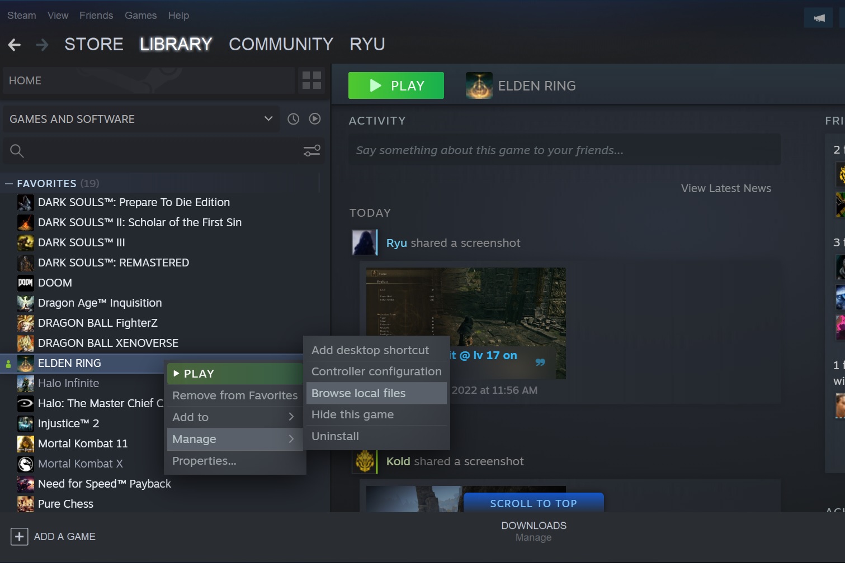
Task: Sort library by recent activity clock icon
Action: pos(293,119)
